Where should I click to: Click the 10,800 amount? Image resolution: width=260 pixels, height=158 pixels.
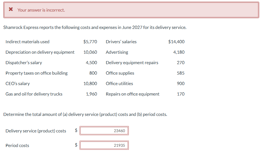pyautogui.click(x=90, y=83)
